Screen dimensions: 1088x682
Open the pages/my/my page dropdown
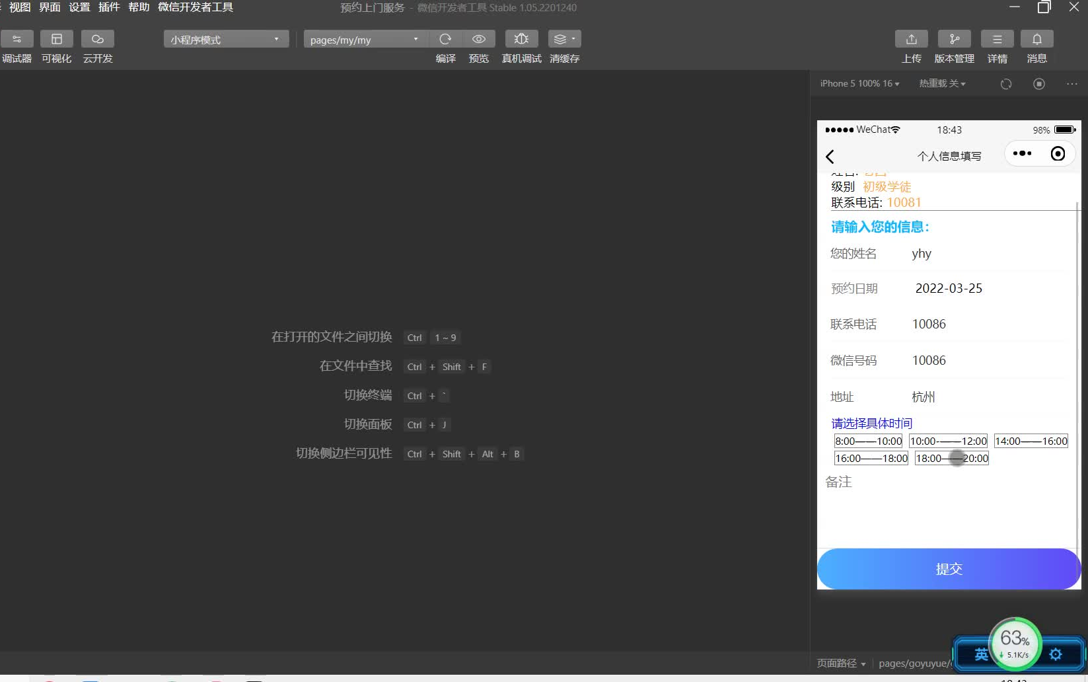pos(365,40)
